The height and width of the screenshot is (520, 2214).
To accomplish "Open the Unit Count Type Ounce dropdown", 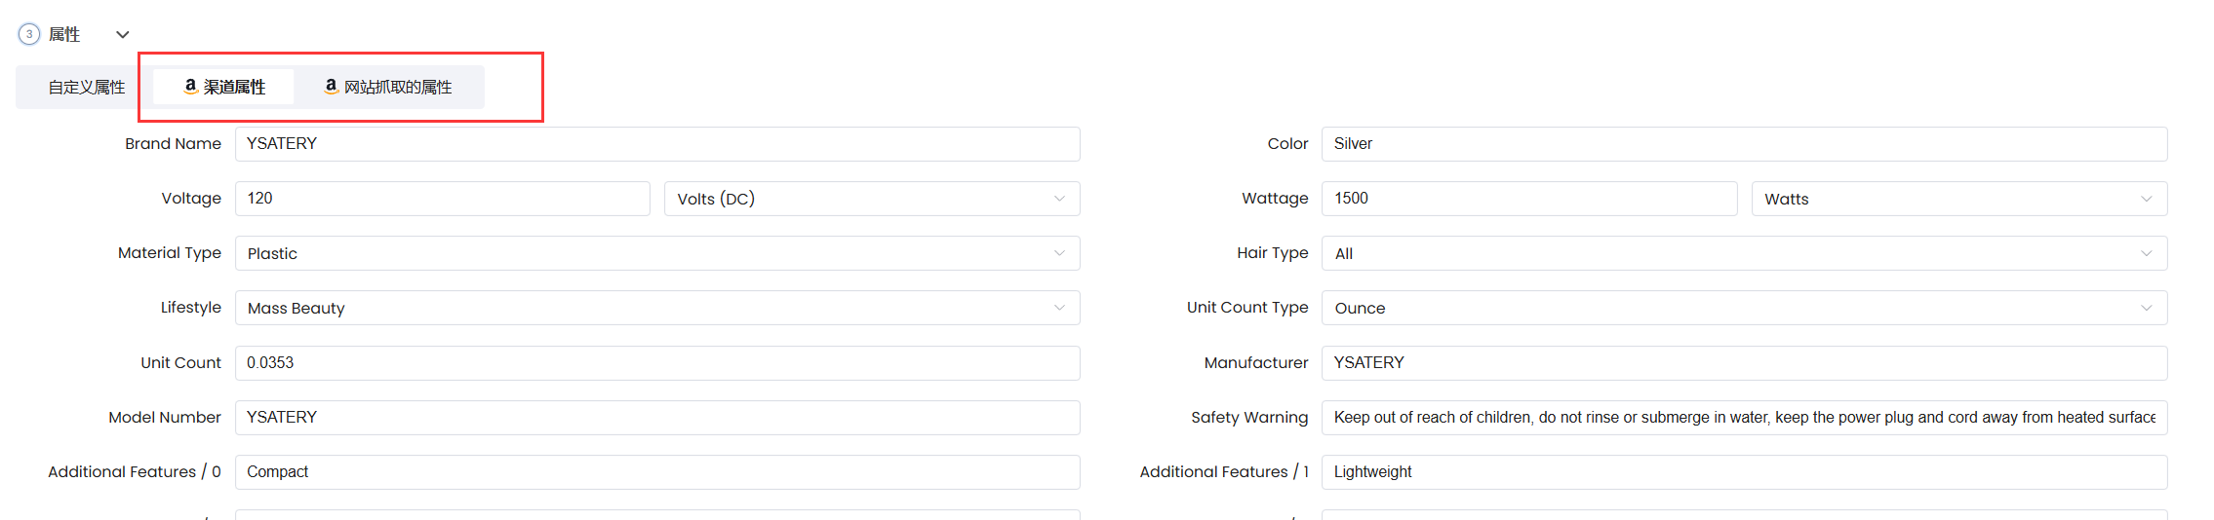I will pyautogui.click(x=1745, y=308).
